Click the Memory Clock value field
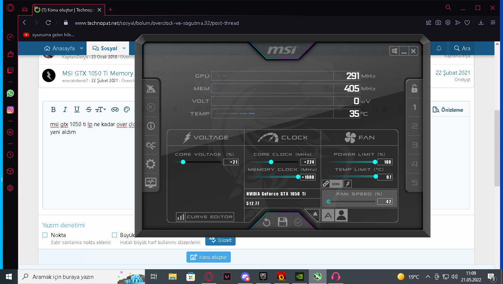Viewport: 503px width, 284px height. tap(308, 177)
